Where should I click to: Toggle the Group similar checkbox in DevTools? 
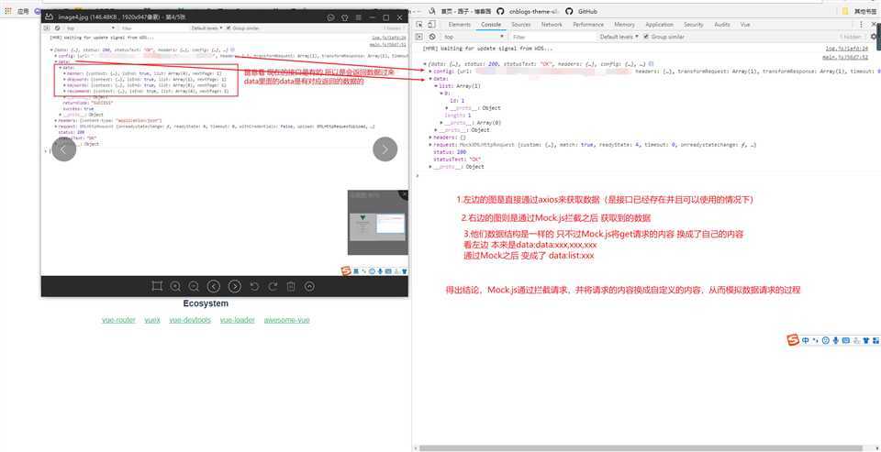coord(646,37)
